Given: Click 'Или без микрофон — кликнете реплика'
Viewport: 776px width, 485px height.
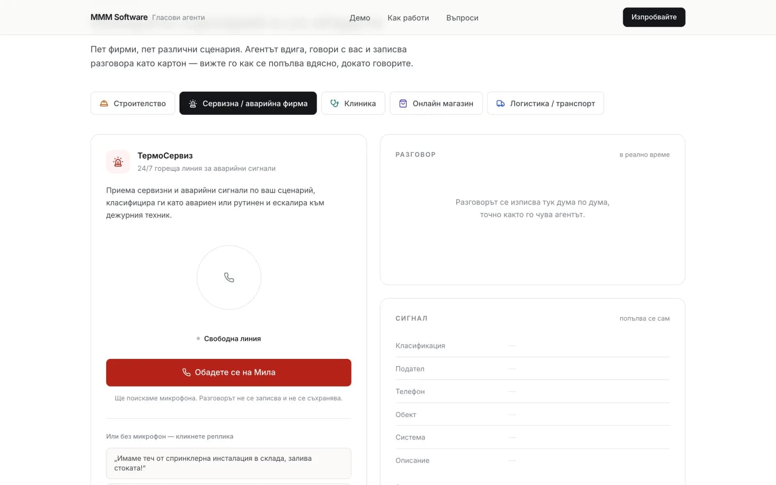Looking at the screenshot, I should point(170,436).
